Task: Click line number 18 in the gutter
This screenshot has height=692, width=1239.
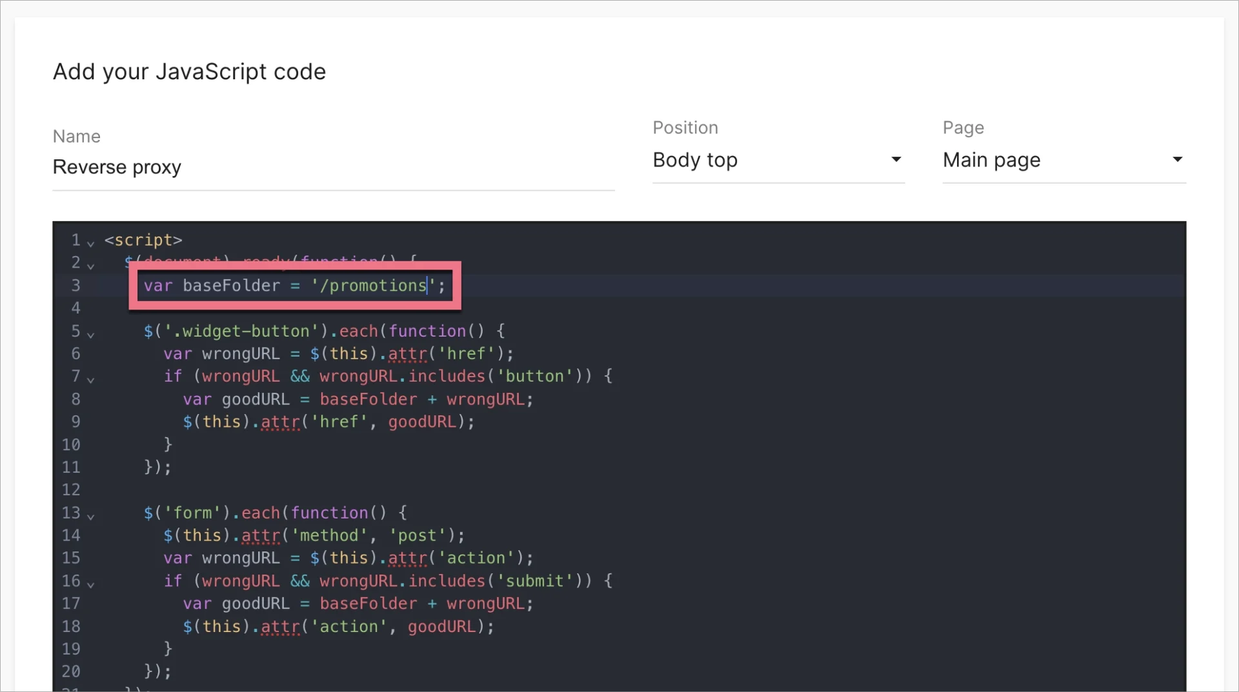Action: point(72,626)
